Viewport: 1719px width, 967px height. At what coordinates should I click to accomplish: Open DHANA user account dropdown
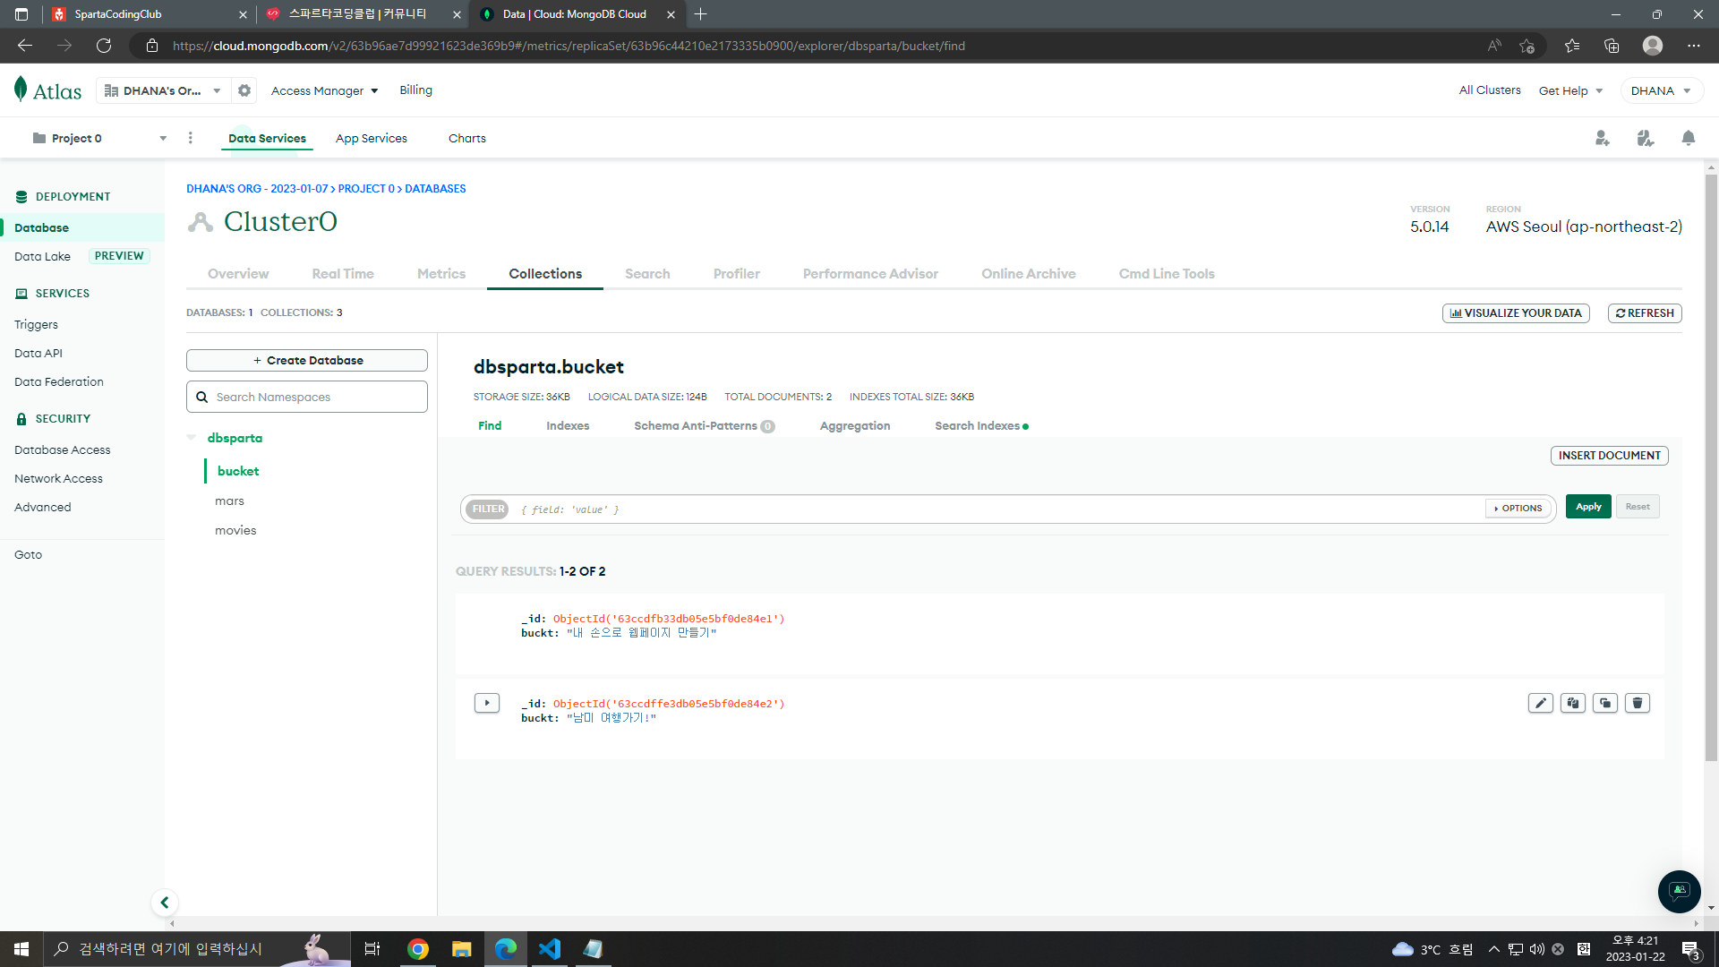coord(1661,90)
